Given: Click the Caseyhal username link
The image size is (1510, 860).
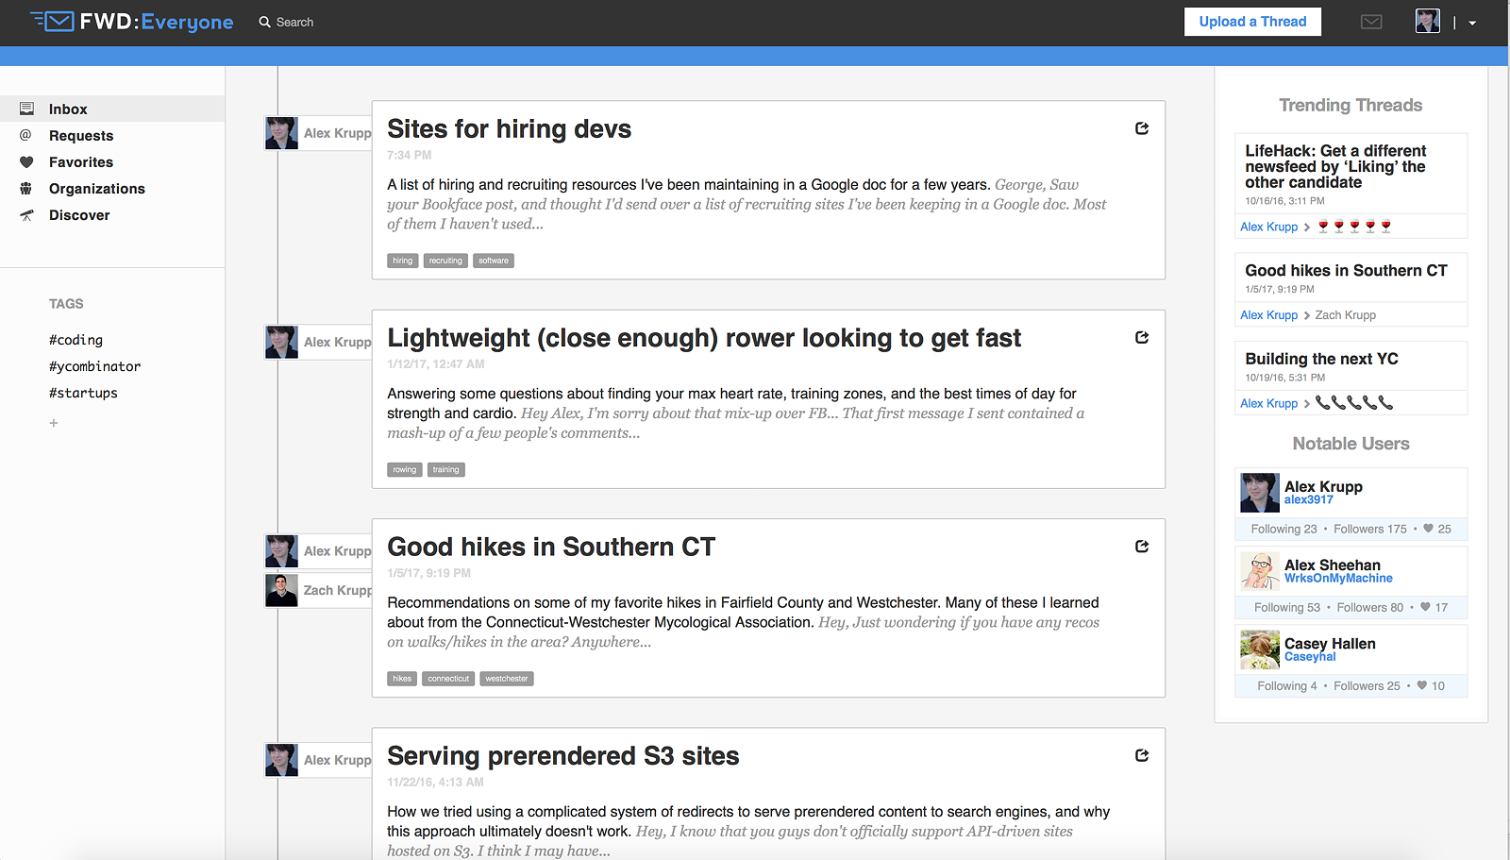Looking at the screenshot, I should click(1310, 657).
